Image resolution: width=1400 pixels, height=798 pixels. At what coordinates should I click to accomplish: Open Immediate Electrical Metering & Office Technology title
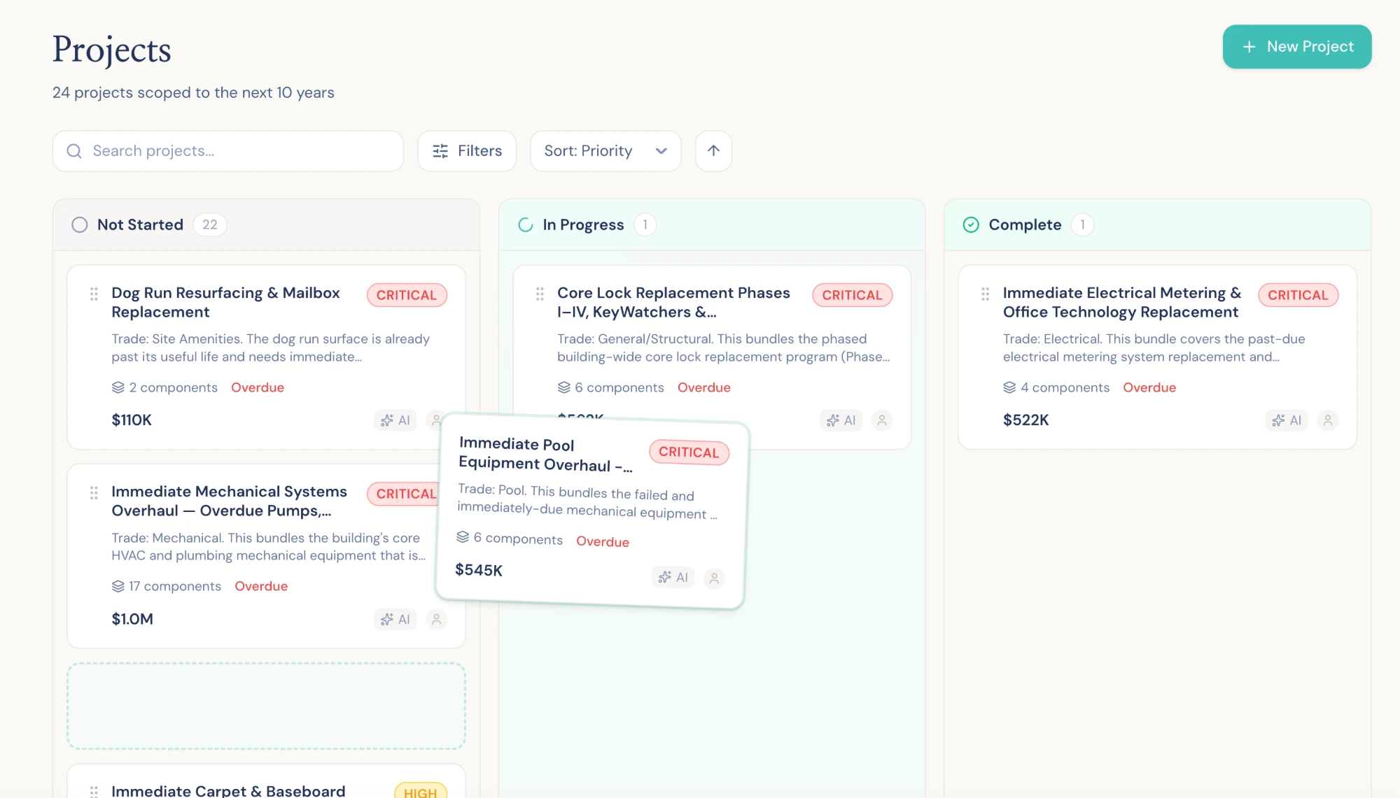click(x=1121, y=302)
